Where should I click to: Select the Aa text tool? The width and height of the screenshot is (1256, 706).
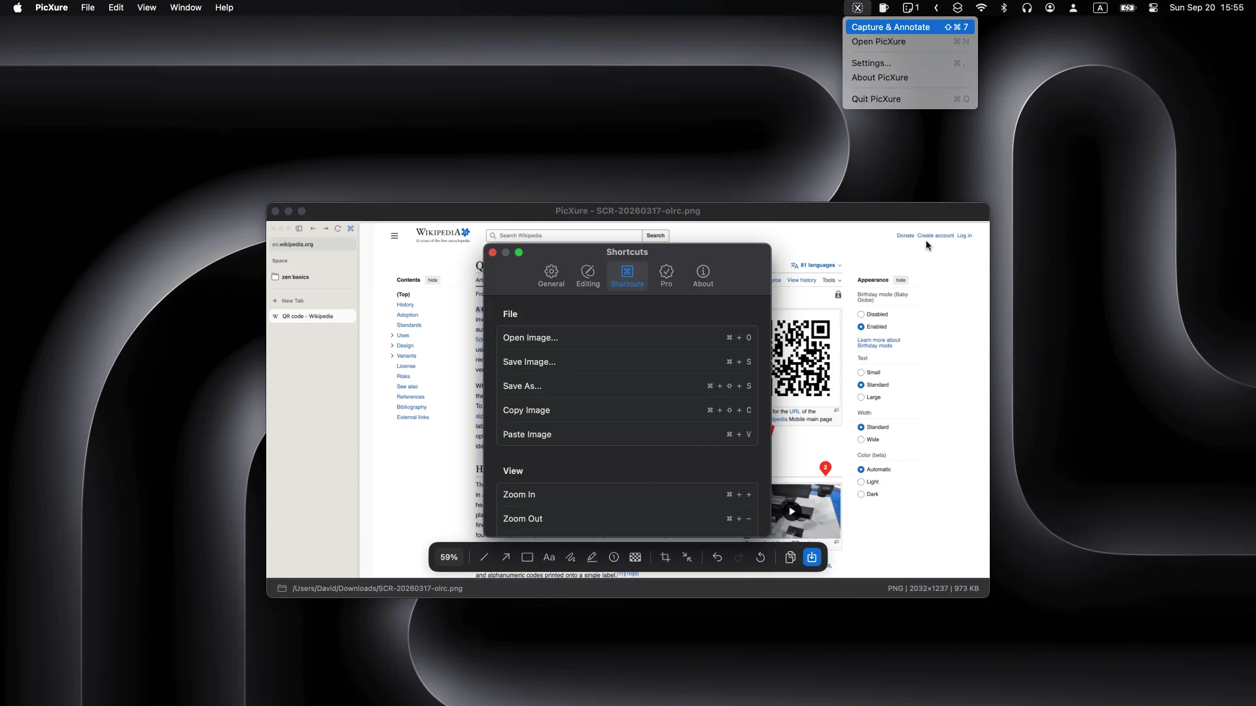[x=549, y=558]
